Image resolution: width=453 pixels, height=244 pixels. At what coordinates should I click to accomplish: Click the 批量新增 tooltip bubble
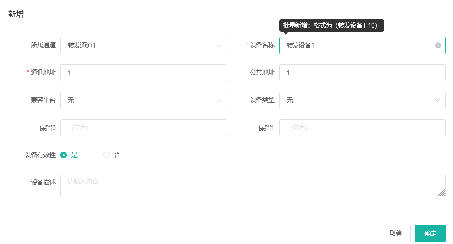click(332, 25)
